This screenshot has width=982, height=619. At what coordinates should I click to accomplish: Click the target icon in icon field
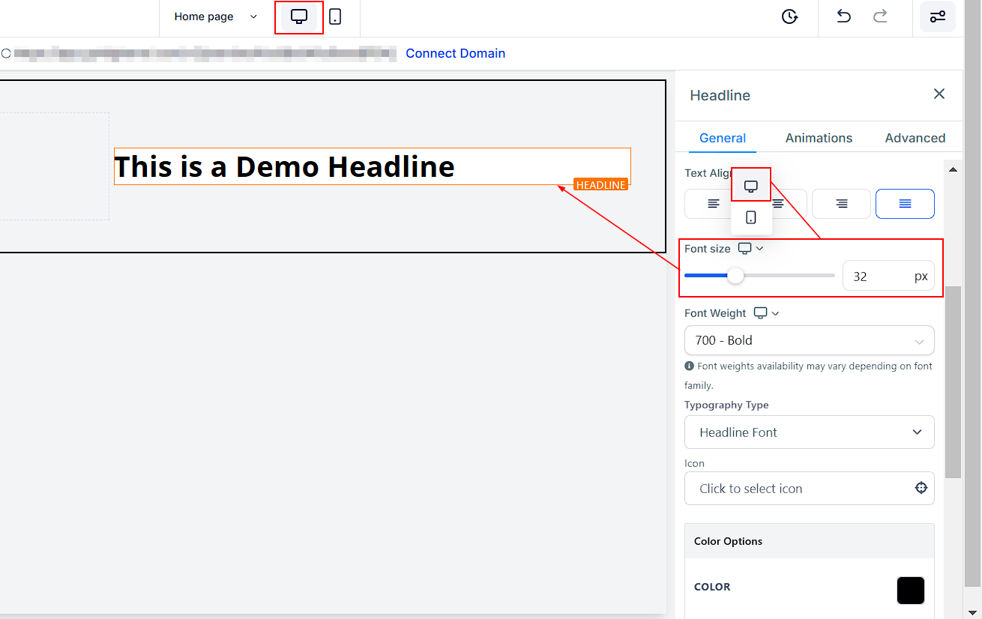pyautogui.click(x=921, y=488)
